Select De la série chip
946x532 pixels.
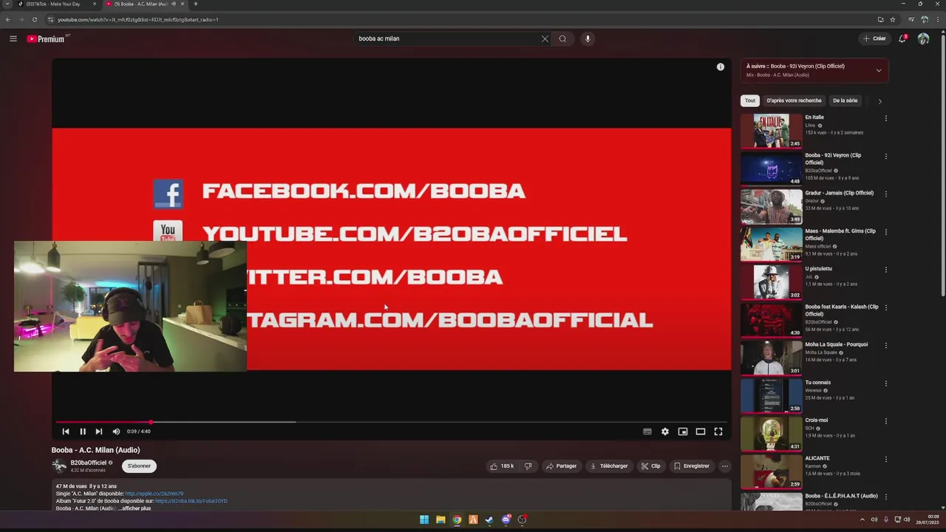click(x=845, y=100)
